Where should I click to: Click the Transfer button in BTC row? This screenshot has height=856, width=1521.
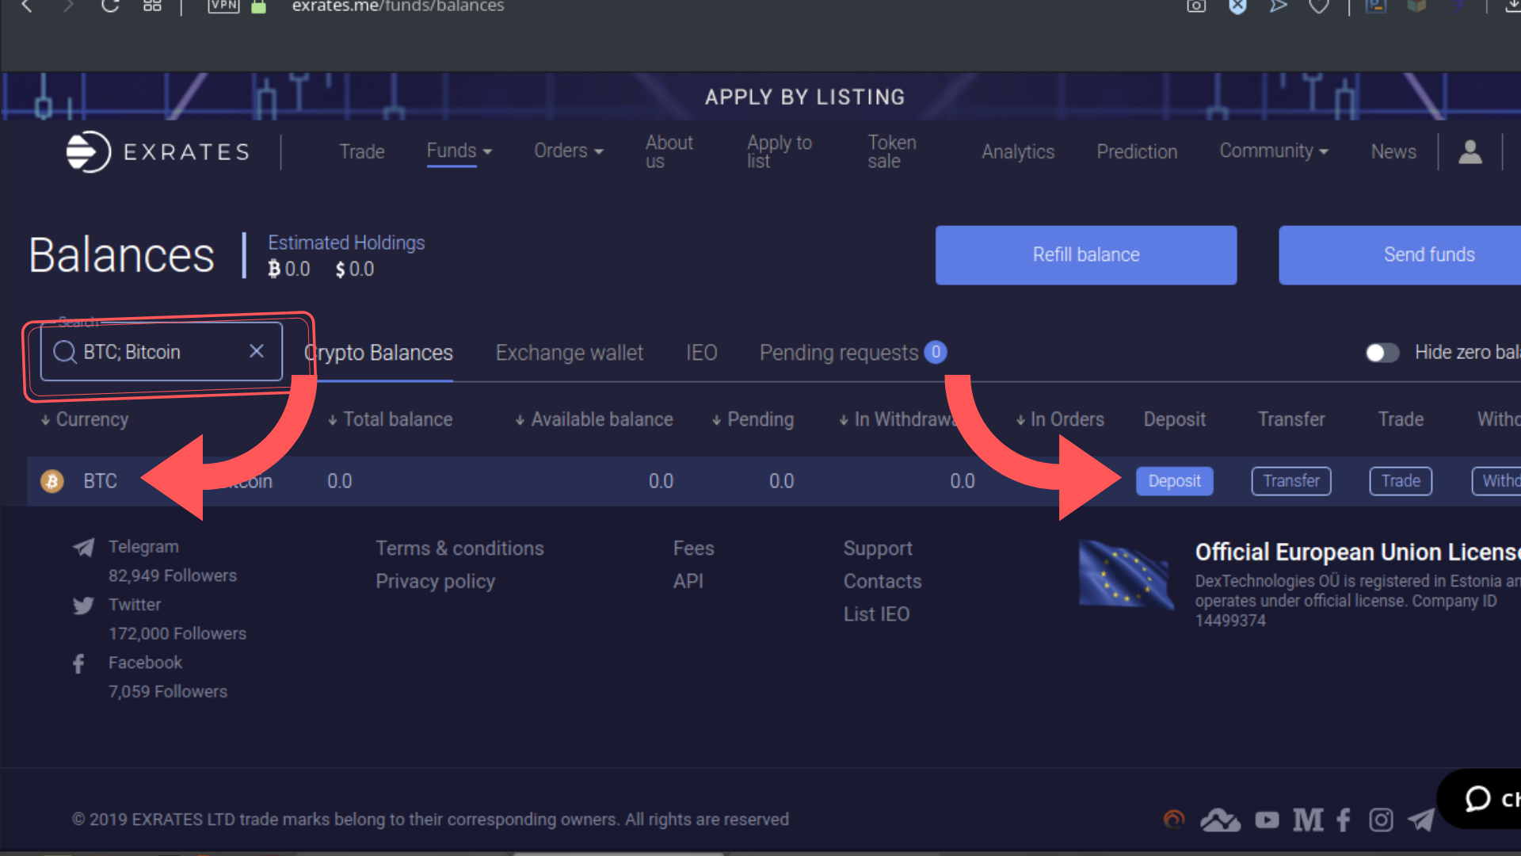pos(1291,481)
